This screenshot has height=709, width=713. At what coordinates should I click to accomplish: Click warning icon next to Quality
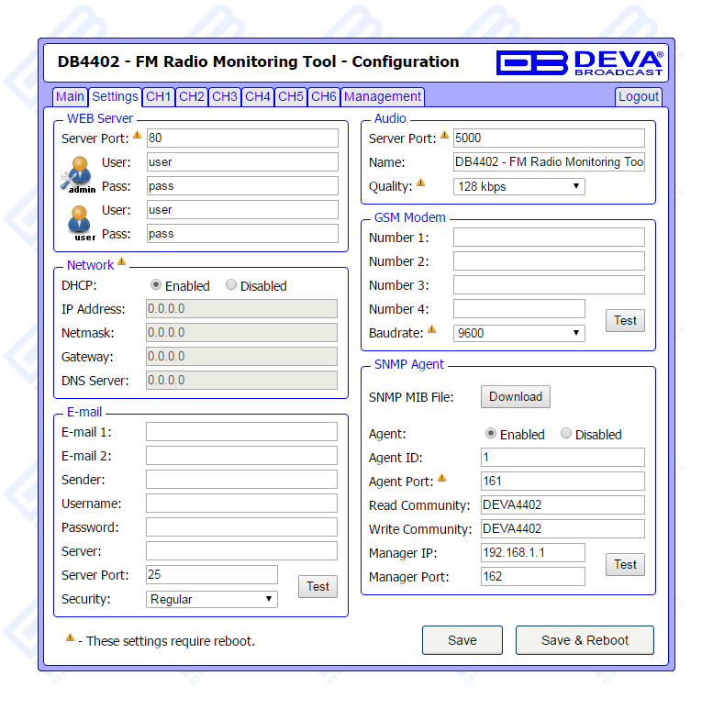[421, 183]
